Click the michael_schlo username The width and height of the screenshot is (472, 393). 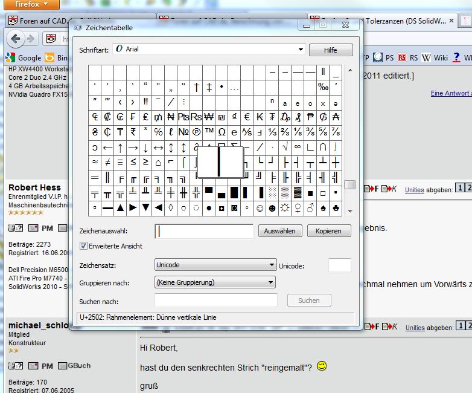(x=38, y=325)
